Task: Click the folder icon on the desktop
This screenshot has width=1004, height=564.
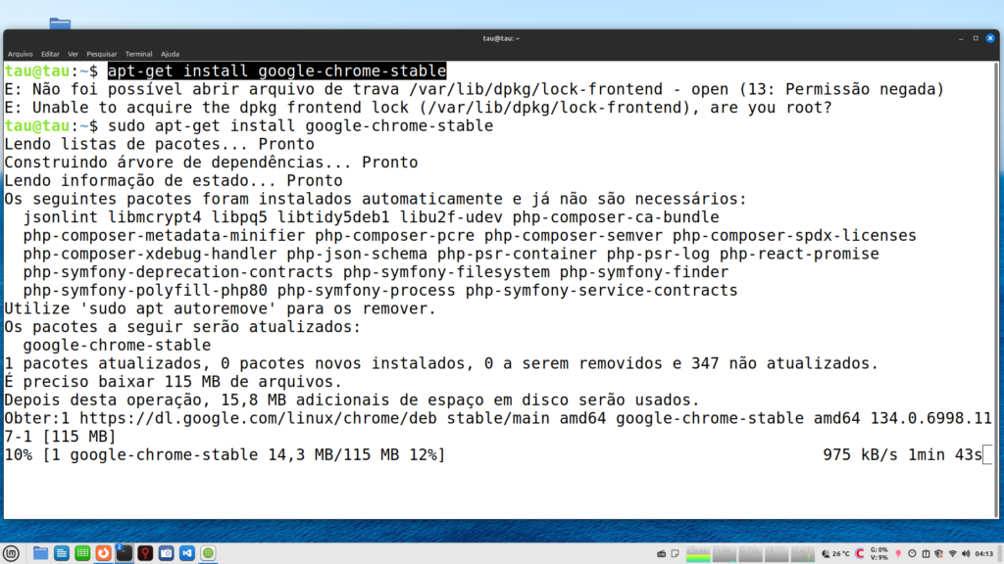Action: tap(60, 23)
